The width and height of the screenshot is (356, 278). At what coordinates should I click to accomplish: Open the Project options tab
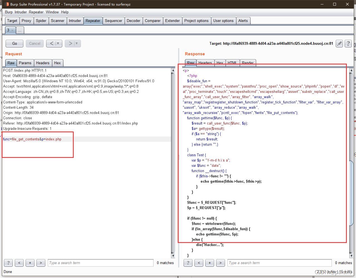pyautogui.click(x=196, y=21)
